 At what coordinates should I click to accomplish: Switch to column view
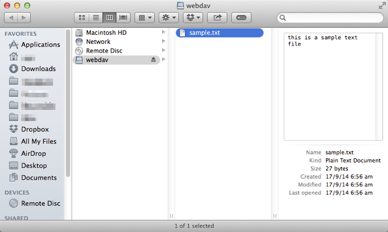[110, 17]
